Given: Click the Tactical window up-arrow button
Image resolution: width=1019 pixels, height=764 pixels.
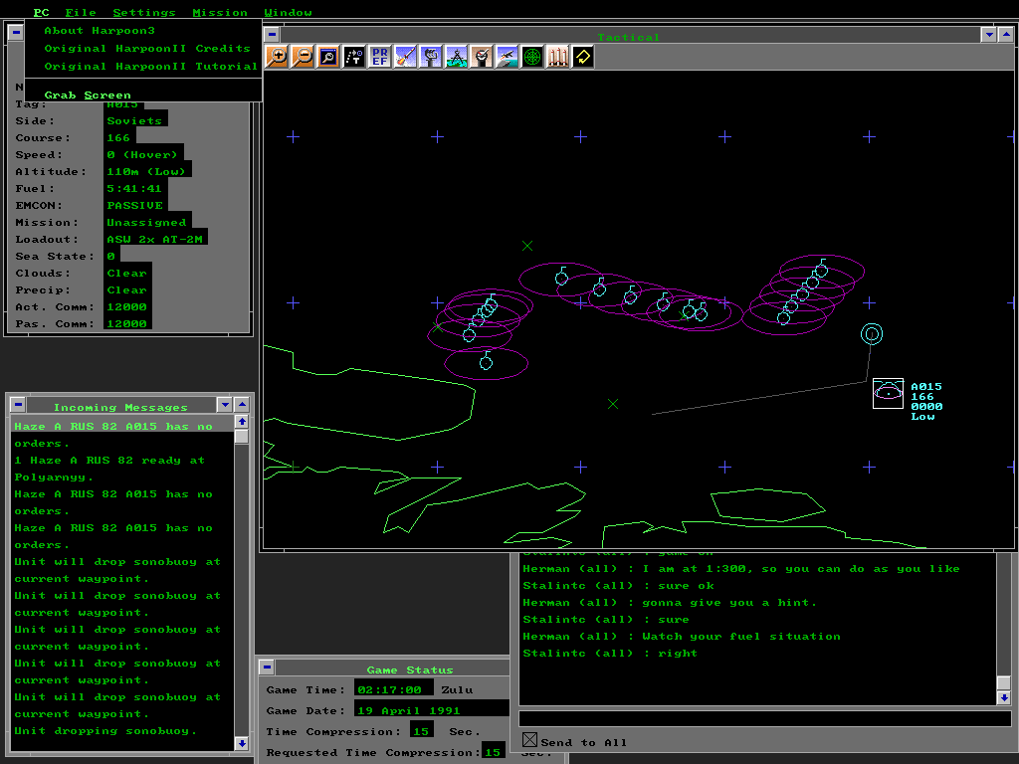Looking at the screenshot, I should click(x=1005, y=35).
